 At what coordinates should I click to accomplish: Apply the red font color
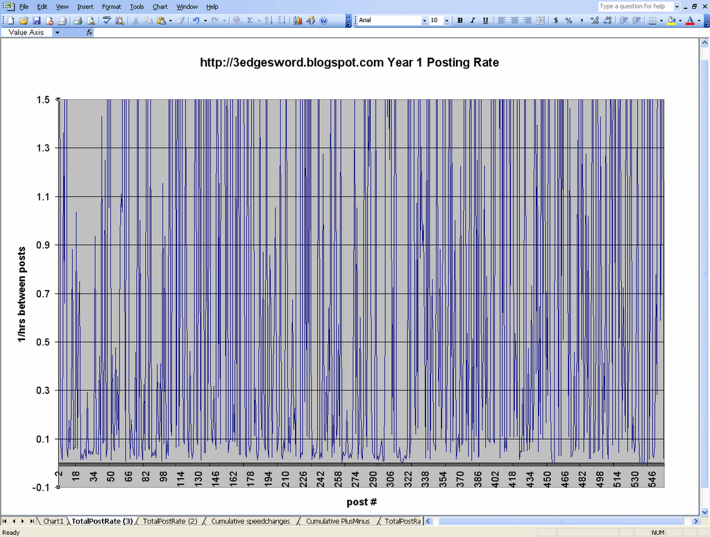pos(690,20)
